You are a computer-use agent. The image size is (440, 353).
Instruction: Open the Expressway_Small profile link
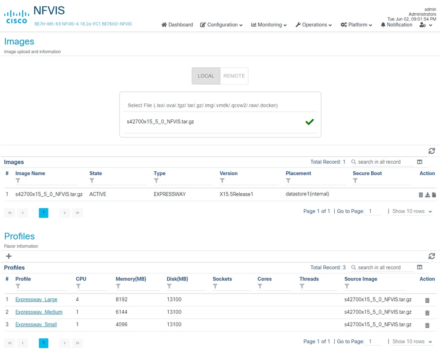pos(36,324)
